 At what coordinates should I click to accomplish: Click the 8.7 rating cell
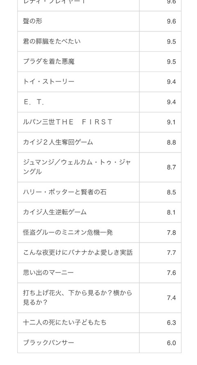coord(160,167)
